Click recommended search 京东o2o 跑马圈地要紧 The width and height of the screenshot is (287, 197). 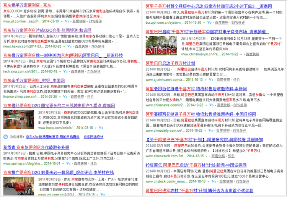point(53,137)
